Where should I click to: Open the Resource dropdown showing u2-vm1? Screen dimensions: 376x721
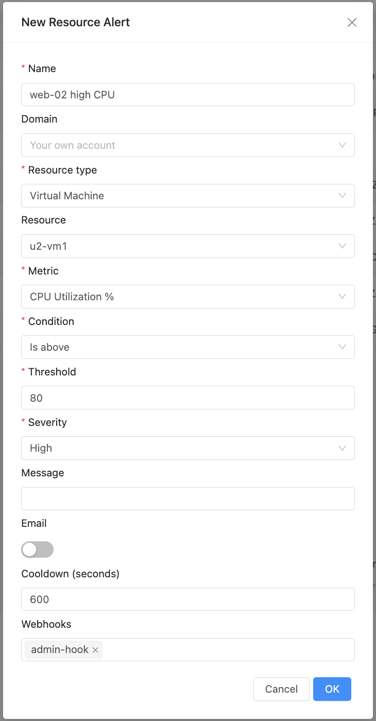(x=188, y=246)
